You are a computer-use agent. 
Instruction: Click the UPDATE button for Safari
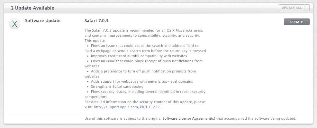coord(296,22)
